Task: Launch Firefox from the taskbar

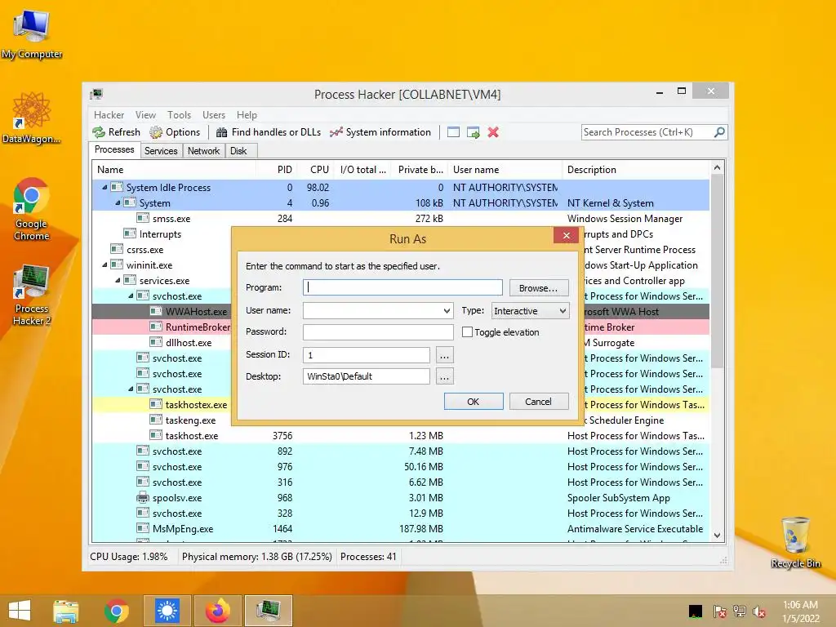Action: pos(218,611)
